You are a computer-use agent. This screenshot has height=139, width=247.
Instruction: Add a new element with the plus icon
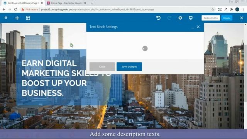17,18
